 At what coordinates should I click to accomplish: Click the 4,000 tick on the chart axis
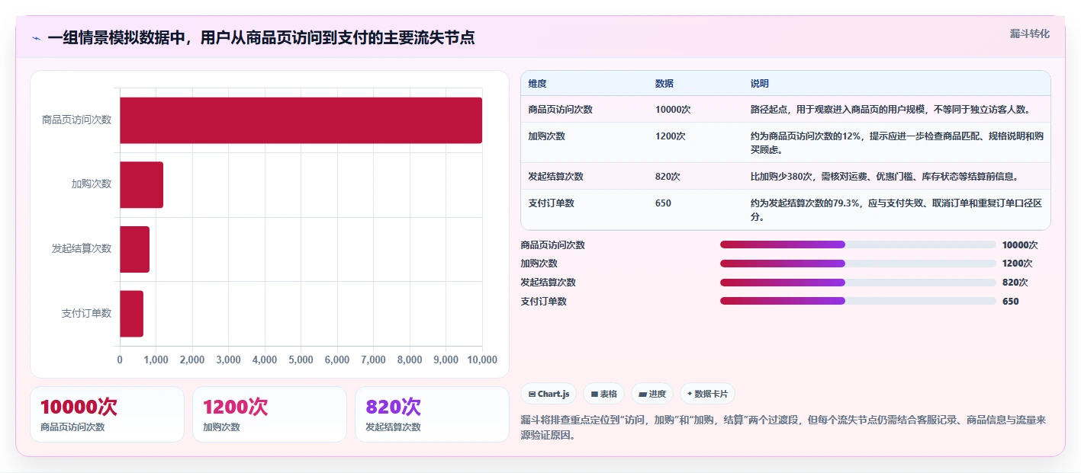(x=265, y=360)
